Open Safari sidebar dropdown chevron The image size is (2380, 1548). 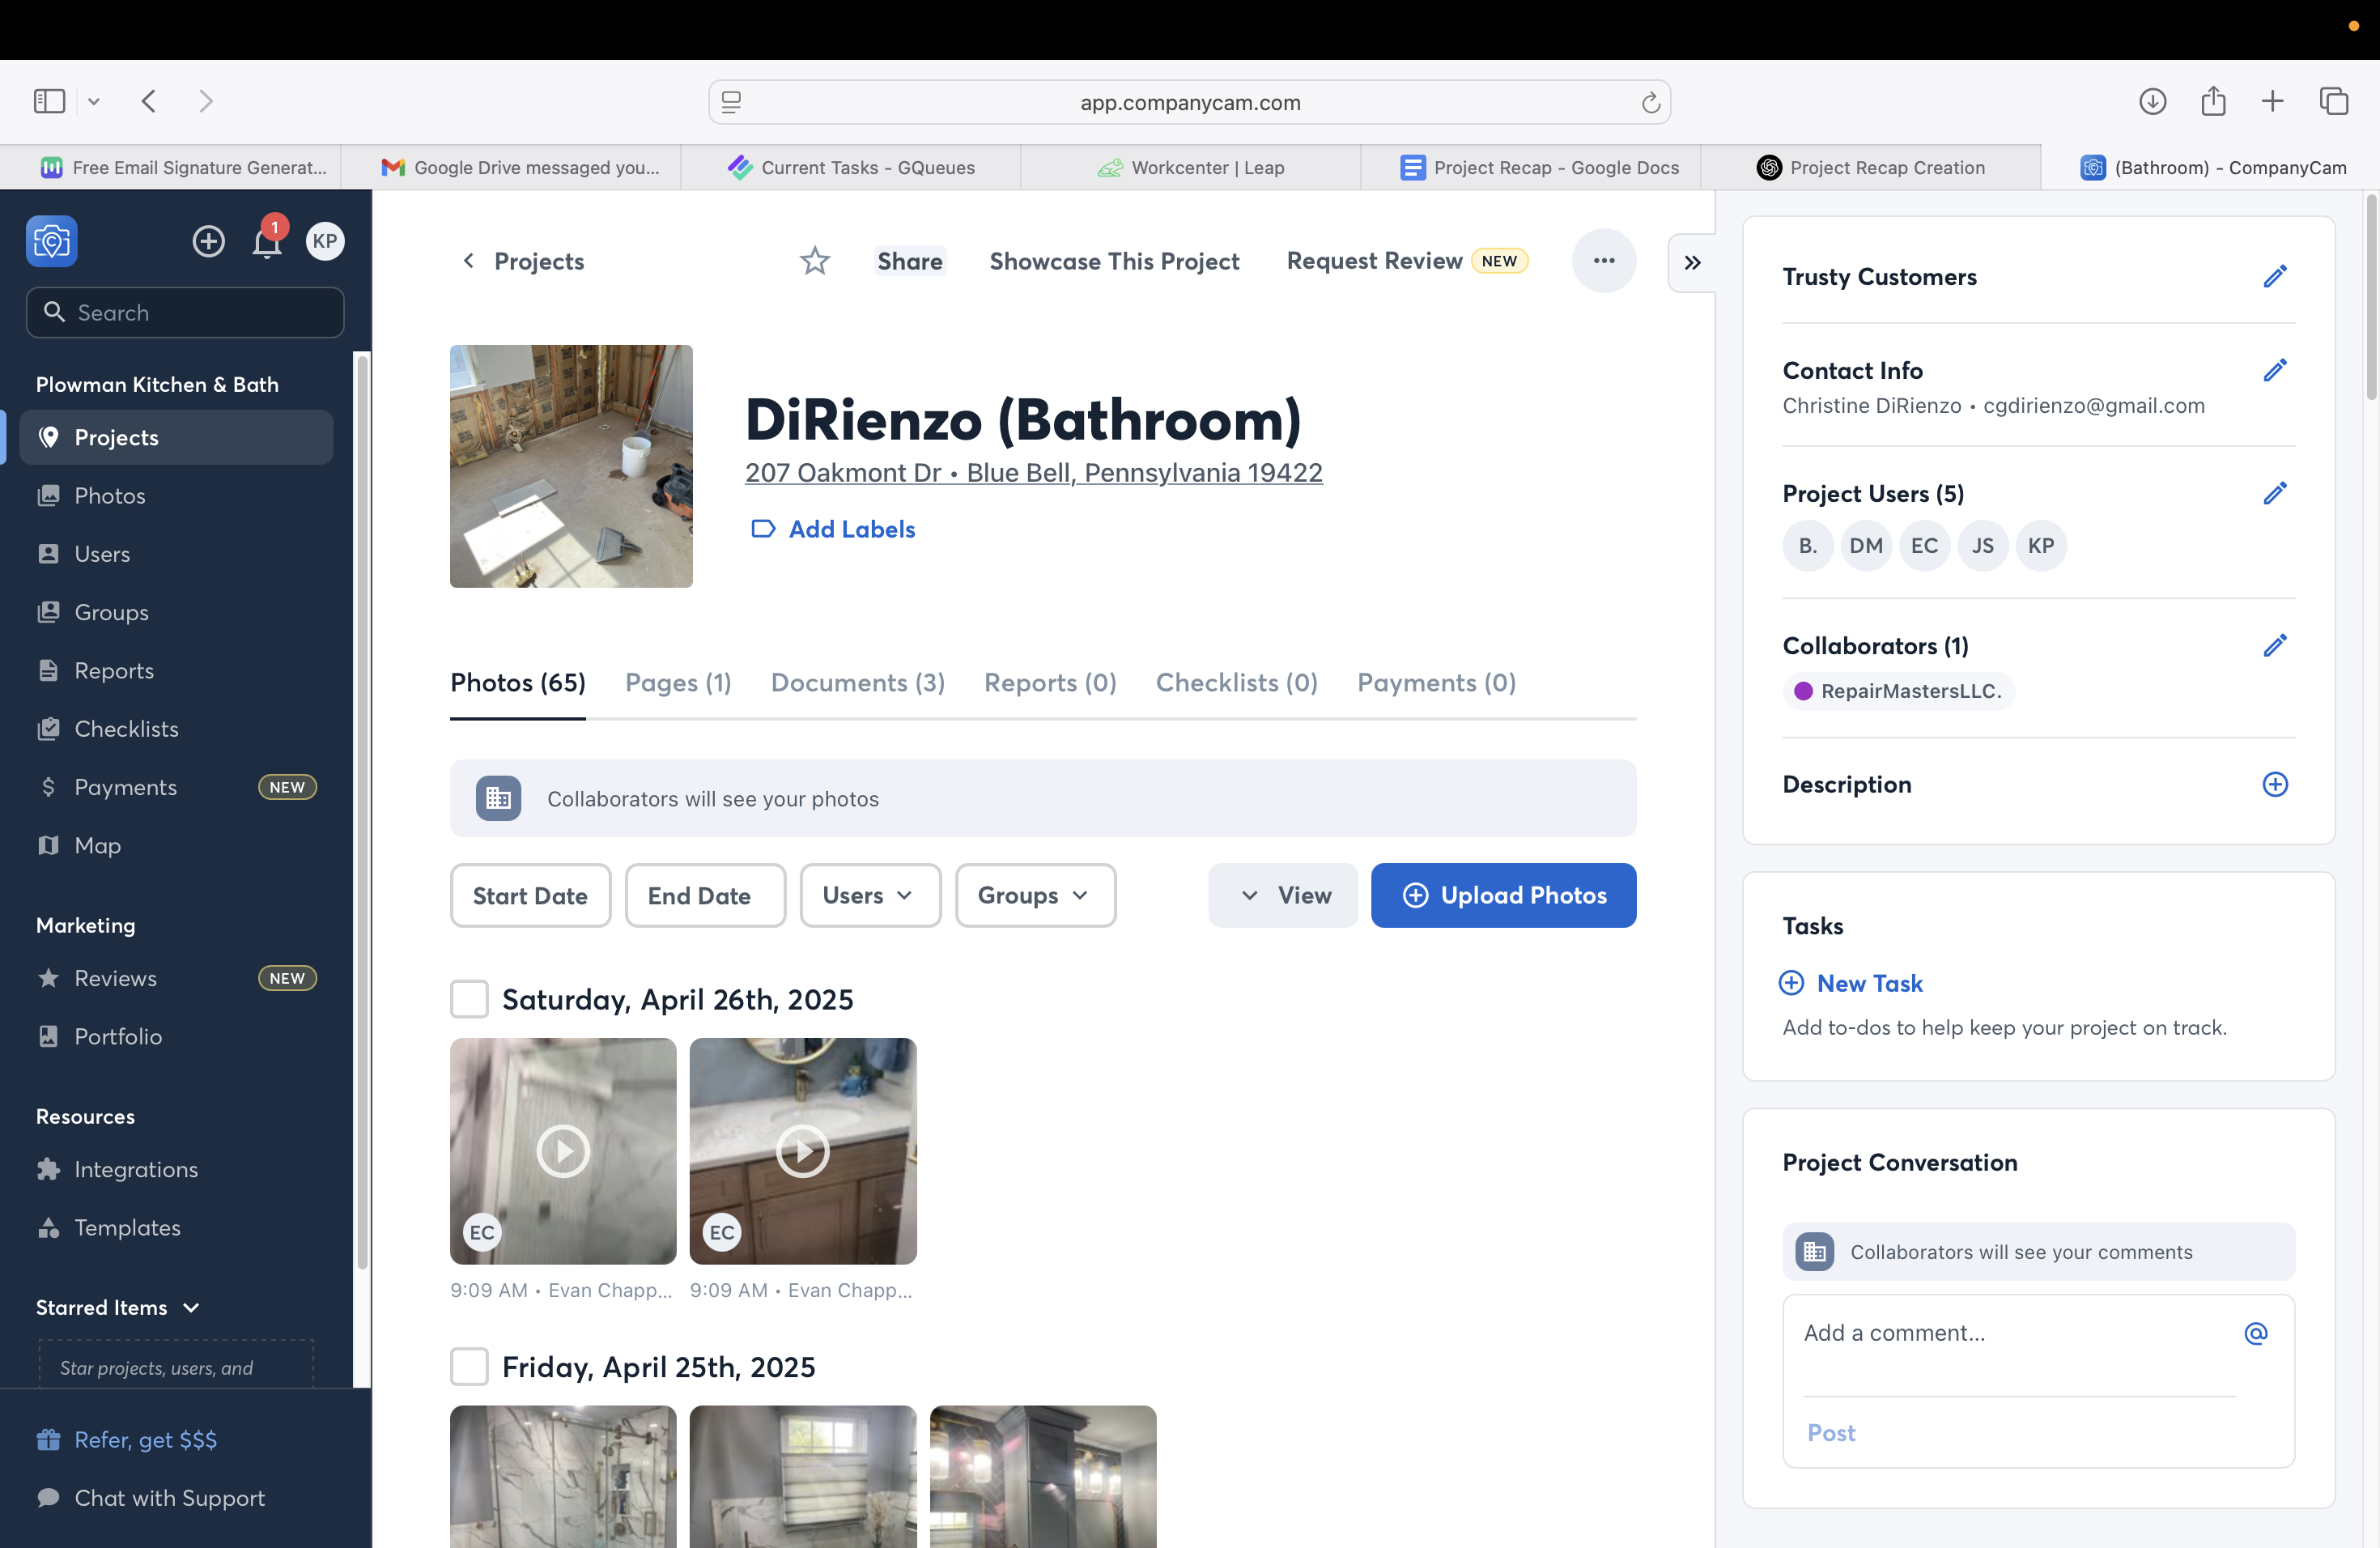pyautogui.click(x=94, y=101)
